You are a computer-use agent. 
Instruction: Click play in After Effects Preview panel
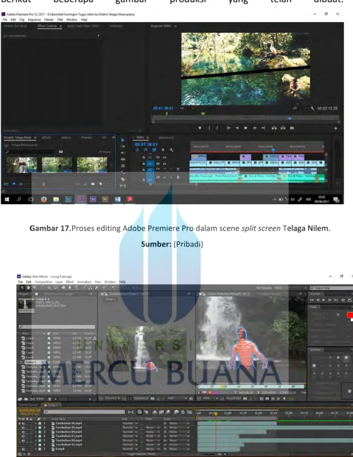[x=324, y=300]
